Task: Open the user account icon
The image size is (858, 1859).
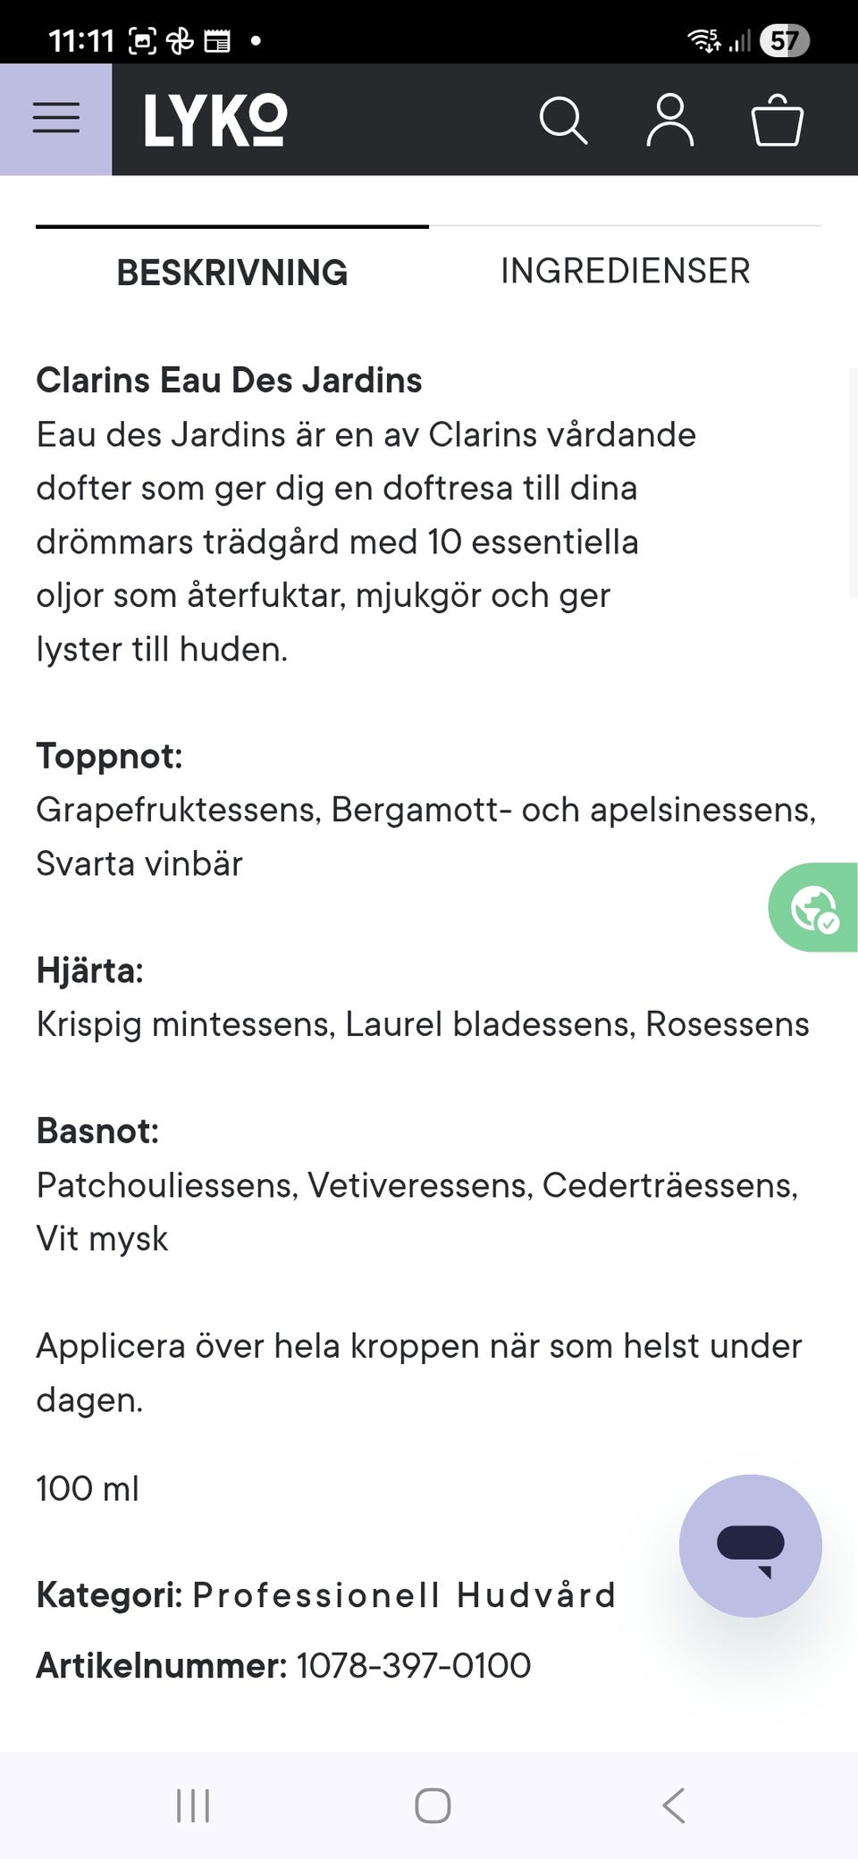Action: pos(669,120)
